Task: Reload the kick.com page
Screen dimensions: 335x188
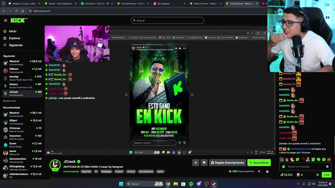Action: [x=16, y=11]
